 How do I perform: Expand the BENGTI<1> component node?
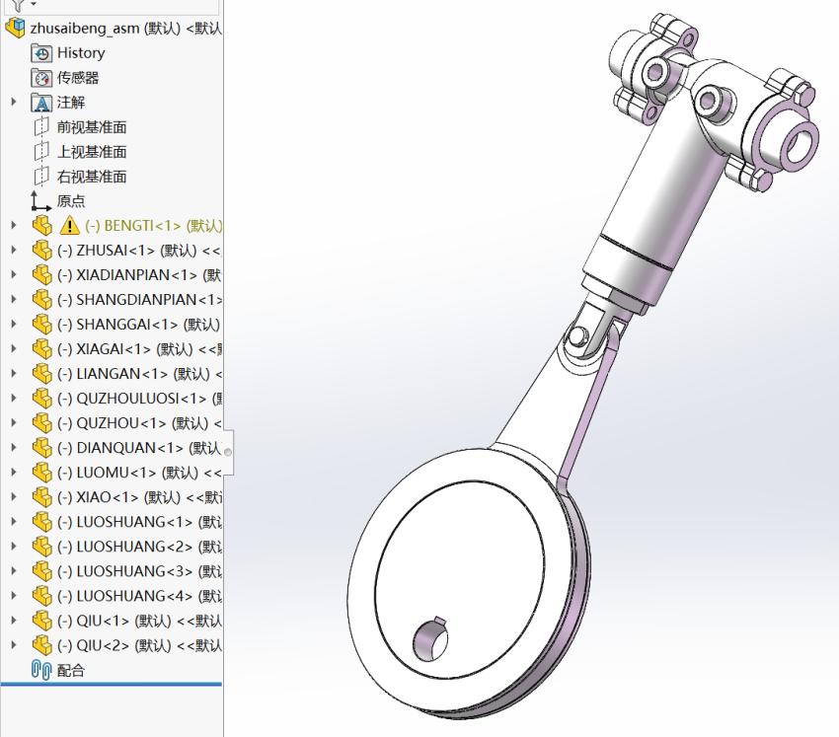point(14,226)
